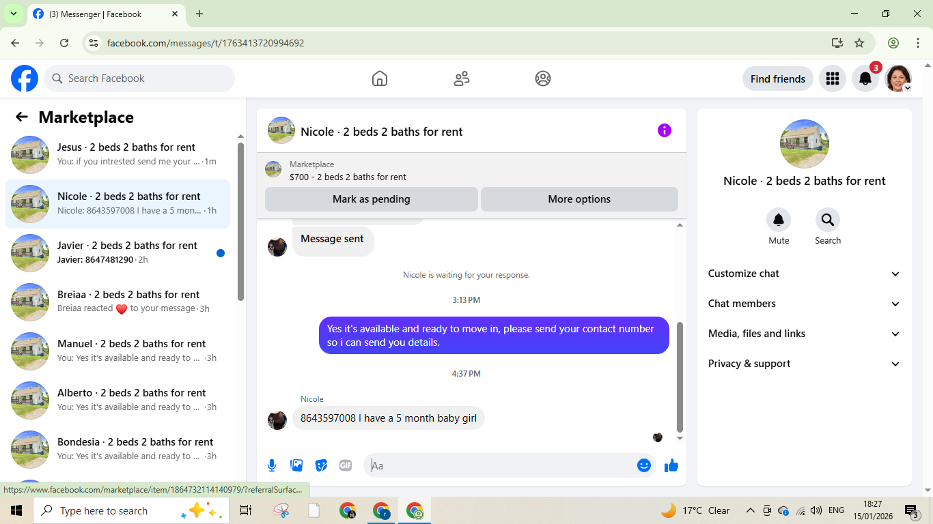Open the Windows Start menu
The width and height of the screenshot is (933, 524).
coord(16,510)
